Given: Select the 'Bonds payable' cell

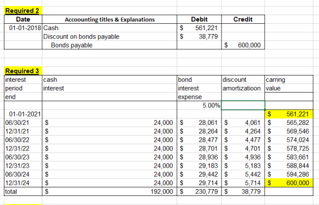Looking at the screenshot, I should [109, 45].
